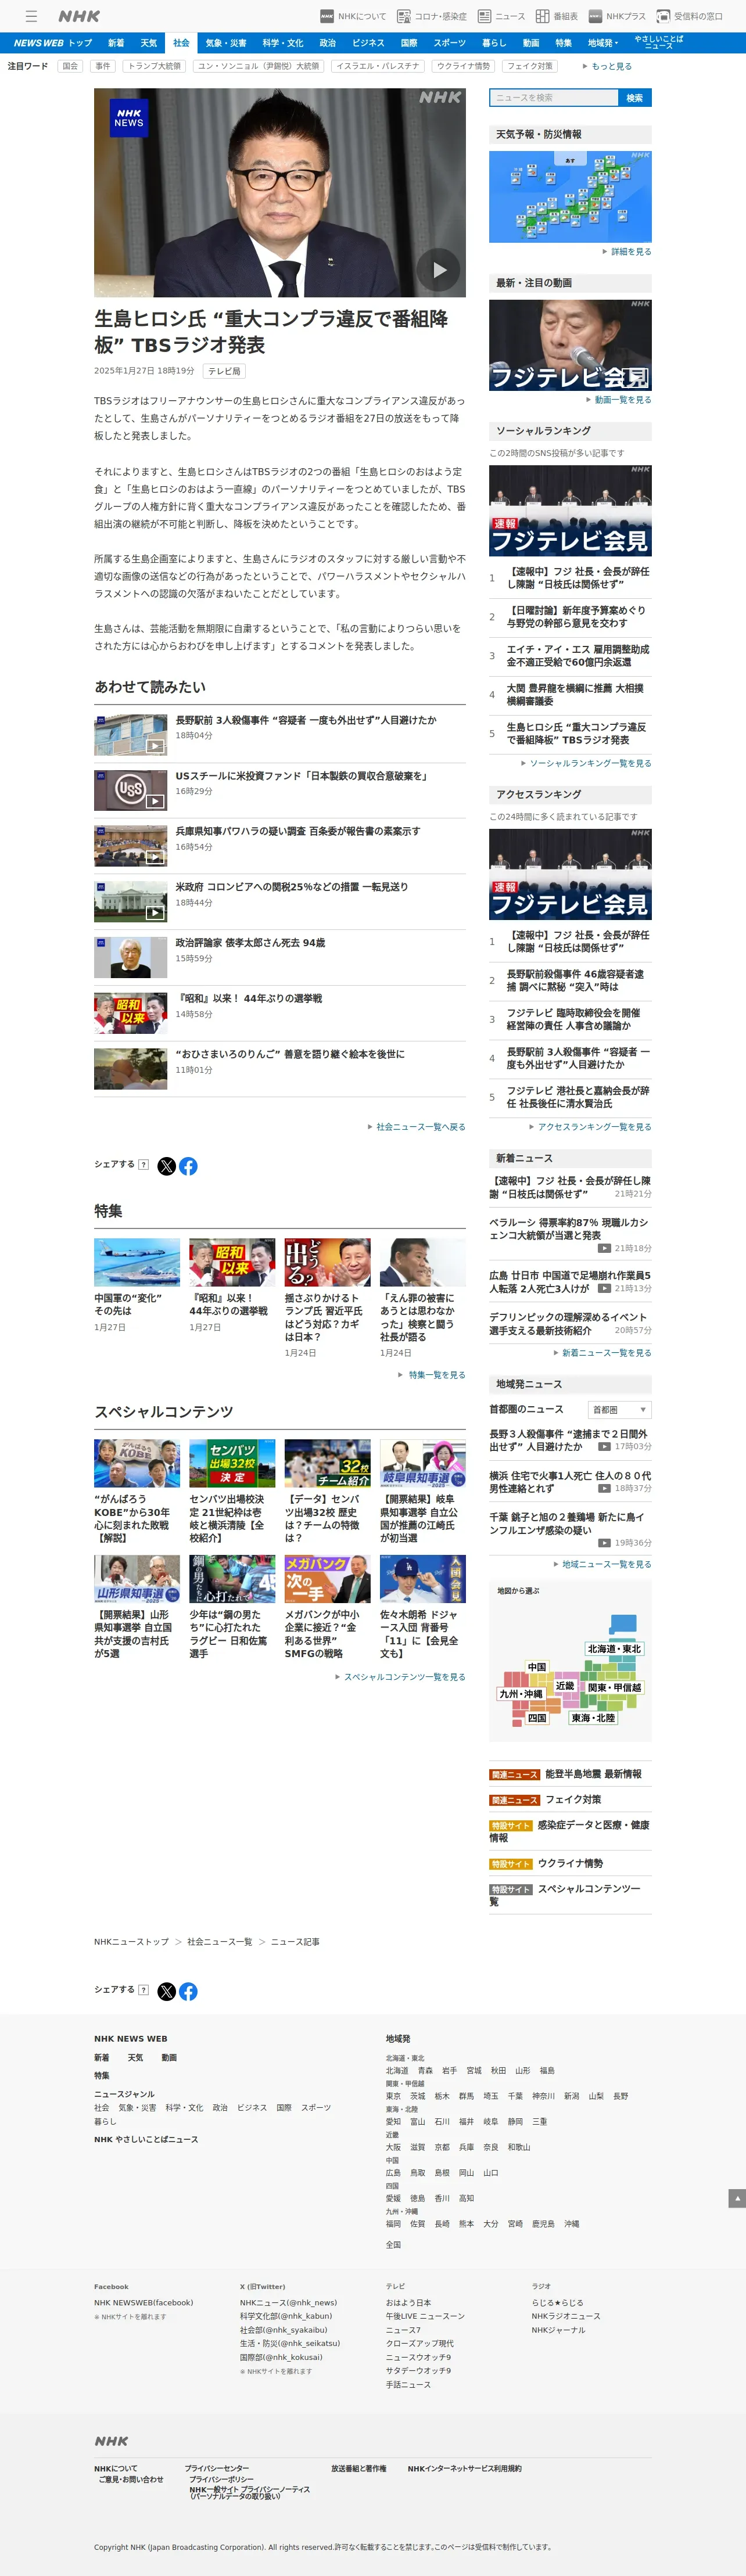Open USスチール related article thumbnail
Viewport: 746px width, 2576px height.
click(x=131, y=790)
